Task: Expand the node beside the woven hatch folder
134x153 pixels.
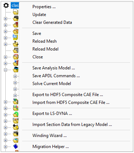Action: click(x=5, y=19)
